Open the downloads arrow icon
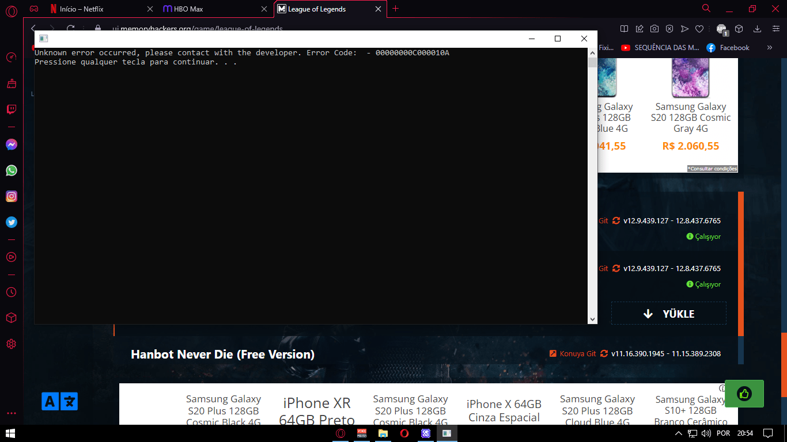The height and width of the screenshot is (442, 787). pos(758,29)
